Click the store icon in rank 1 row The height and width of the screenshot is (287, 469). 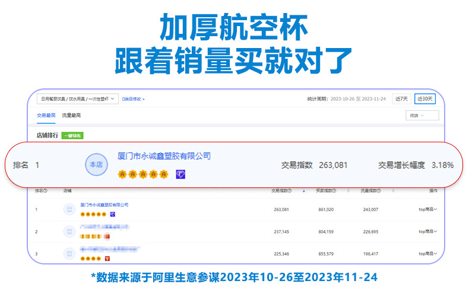pyautogui.click(x=69, y=209)
